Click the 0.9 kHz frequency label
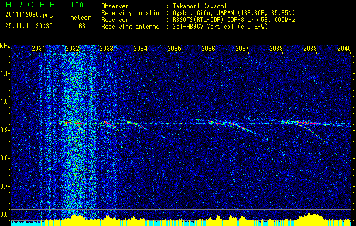 [4, 130]
